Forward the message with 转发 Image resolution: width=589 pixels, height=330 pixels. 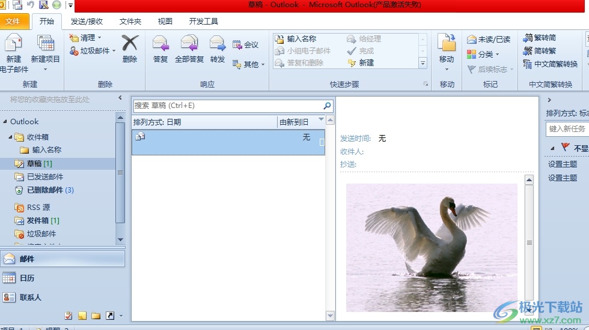pyautogui.click(x=218, y=49)
